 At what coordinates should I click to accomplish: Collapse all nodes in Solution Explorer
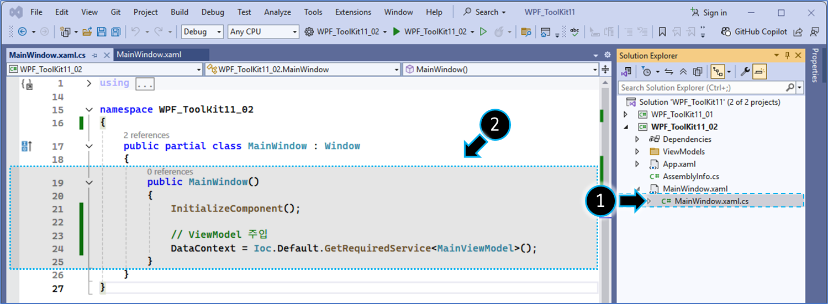coord(683,72)
